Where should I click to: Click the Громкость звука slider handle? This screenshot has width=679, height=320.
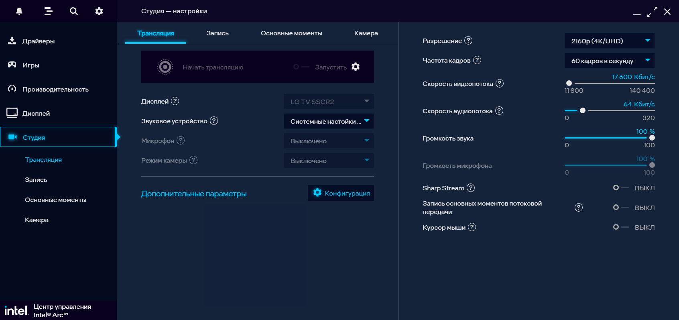pyautogui.click(x=652, y=138)
